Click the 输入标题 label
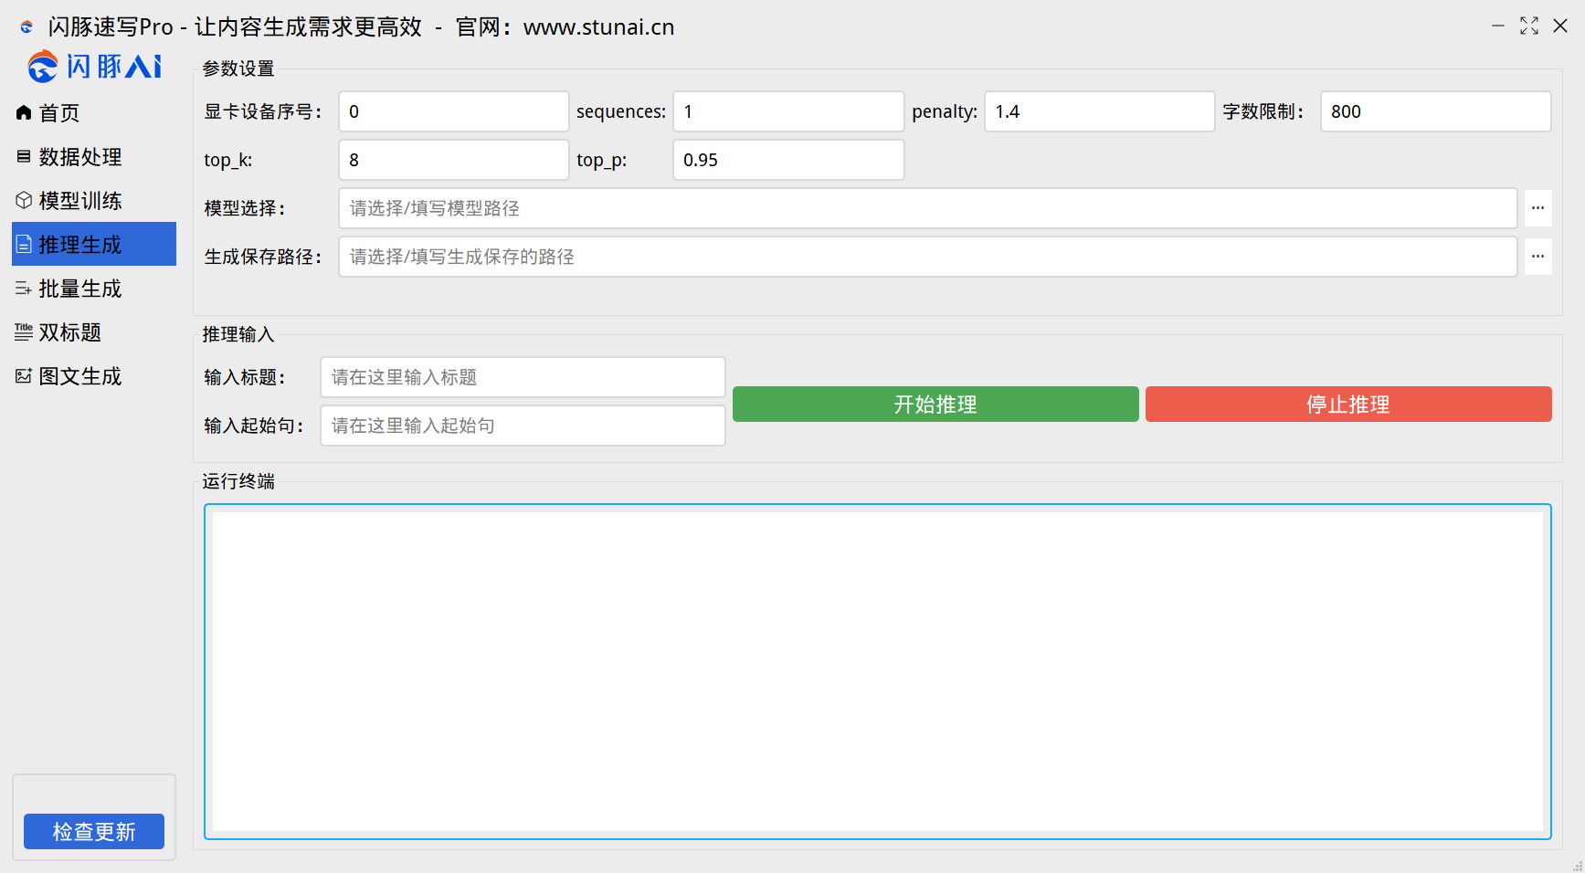This screenshot has height=873, width=1585. click(x=245, y=377)
